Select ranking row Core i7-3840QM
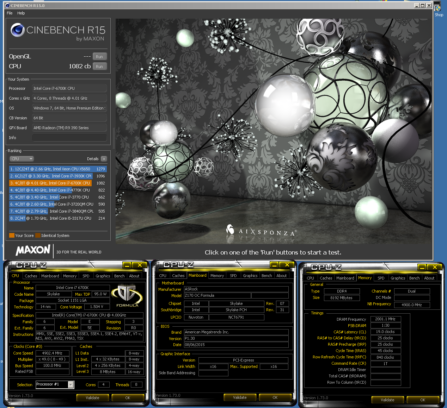The height and width of the screenshot is (408, 447). coord(58,211)
